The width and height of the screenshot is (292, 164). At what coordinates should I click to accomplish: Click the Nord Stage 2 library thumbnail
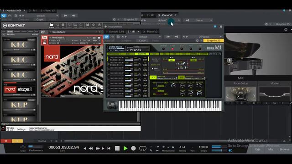18,89
